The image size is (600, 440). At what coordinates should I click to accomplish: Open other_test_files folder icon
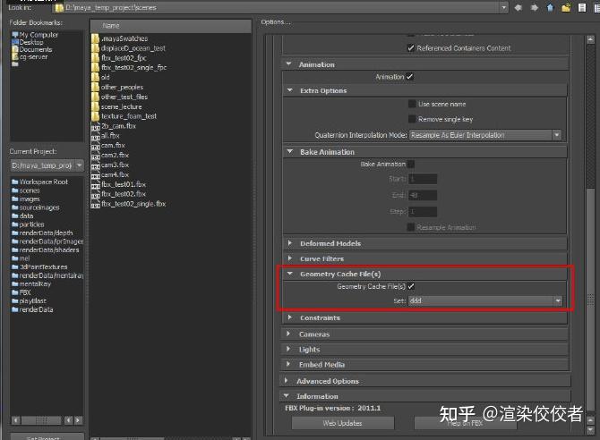coord(95,97)
